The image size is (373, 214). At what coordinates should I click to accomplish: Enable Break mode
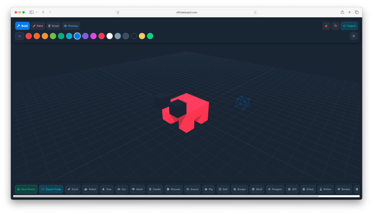[54, 26]
